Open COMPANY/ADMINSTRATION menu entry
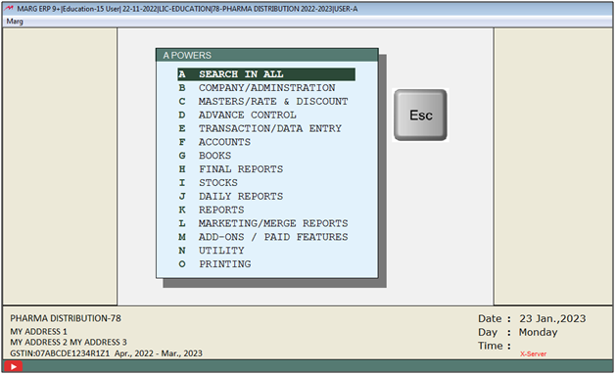The height and width of the screenshot is (374, 616). point(257,87)
